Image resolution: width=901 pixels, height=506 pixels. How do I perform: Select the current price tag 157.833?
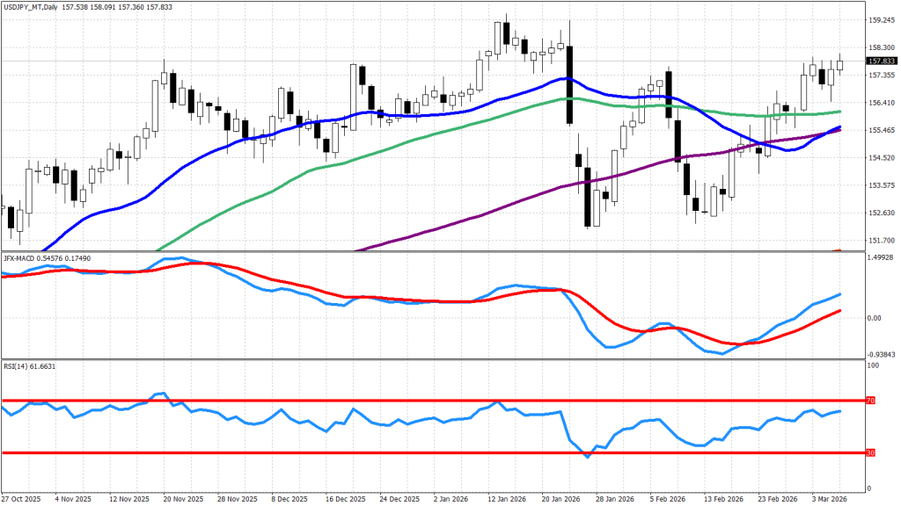[x=882, y=61]
